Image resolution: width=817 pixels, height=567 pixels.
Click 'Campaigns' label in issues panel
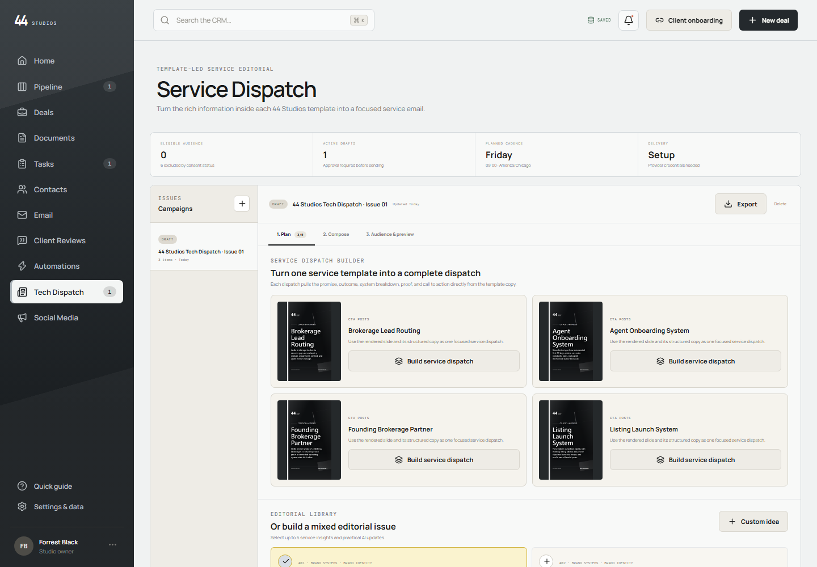tap(175, 209)
